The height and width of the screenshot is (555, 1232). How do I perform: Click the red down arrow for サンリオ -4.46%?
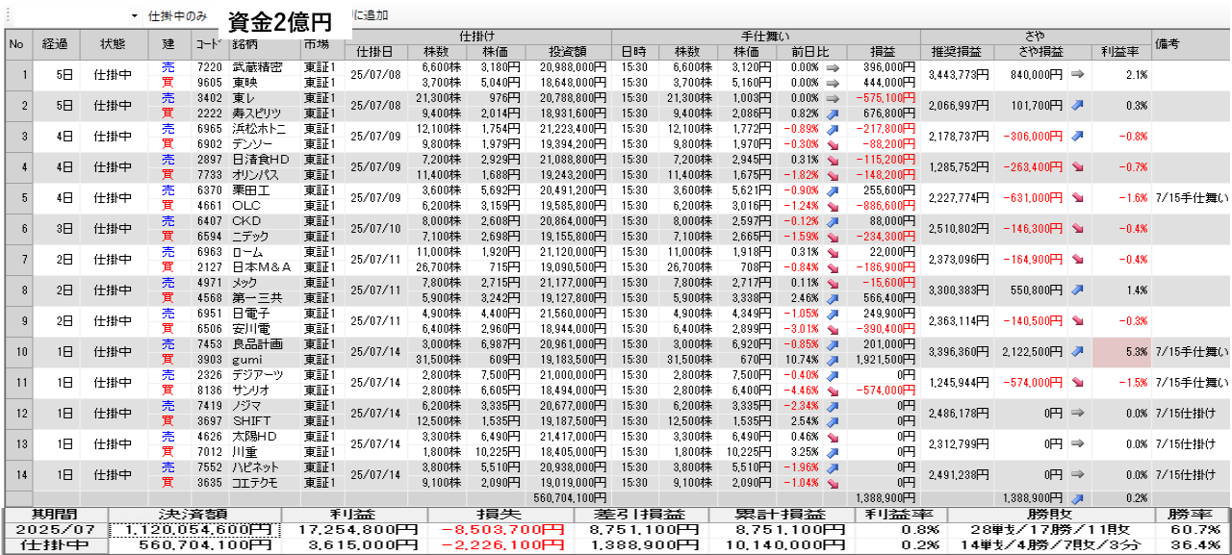[x=833, y=391]
